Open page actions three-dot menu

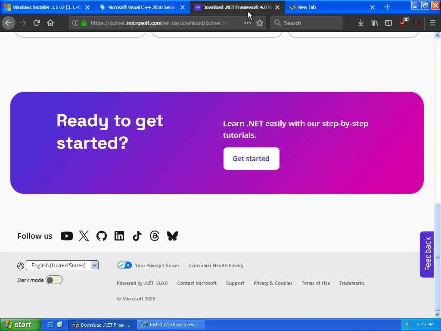click(247, 23)
